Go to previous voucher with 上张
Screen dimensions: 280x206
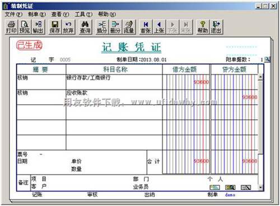coord(159,27)
